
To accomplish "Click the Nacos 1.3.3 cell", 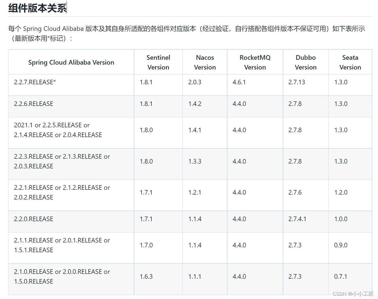I will [195, 161].
